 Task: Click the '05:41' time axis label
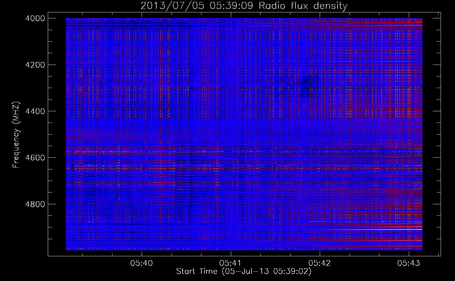pyautogui.click(x=231, y=263)
